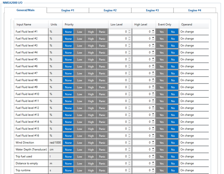Screen dimensions: 224x174
Task: Select the Engine #4 tab
Action: click(194, 10)
